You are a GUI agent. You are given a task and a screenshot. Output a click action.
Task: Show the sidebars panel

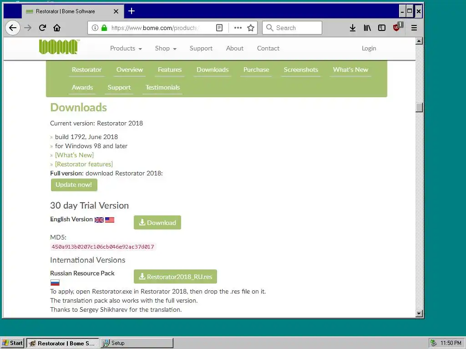(x=382, y=28)
